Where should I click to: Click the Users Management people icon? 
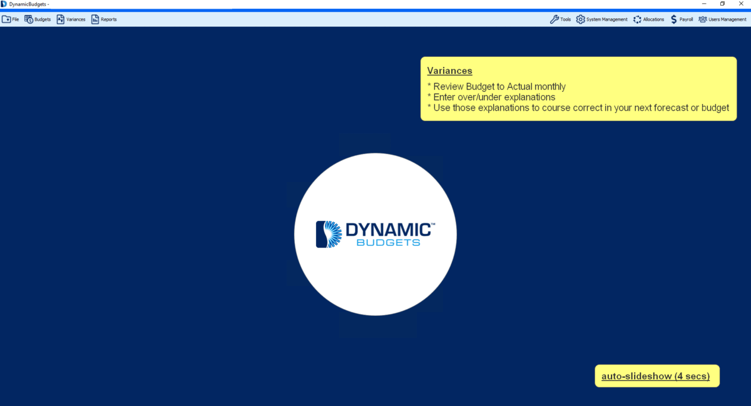tap(702, 19)
